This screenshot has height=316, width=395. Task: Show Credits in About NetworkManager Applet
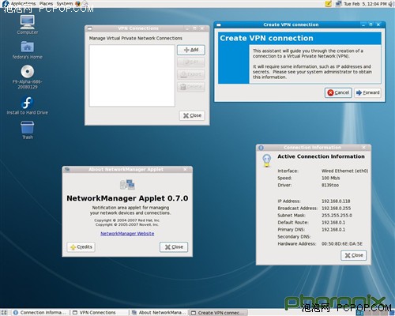81,247
